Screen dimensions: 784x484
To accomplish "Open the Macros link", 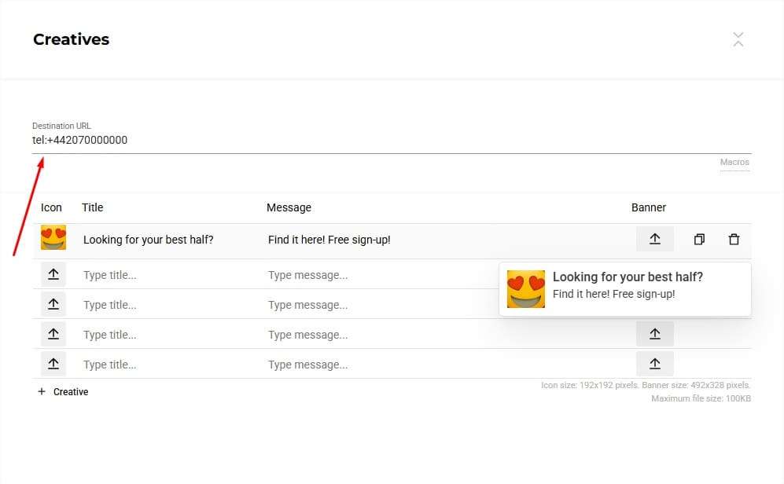I will coord(734,163).
